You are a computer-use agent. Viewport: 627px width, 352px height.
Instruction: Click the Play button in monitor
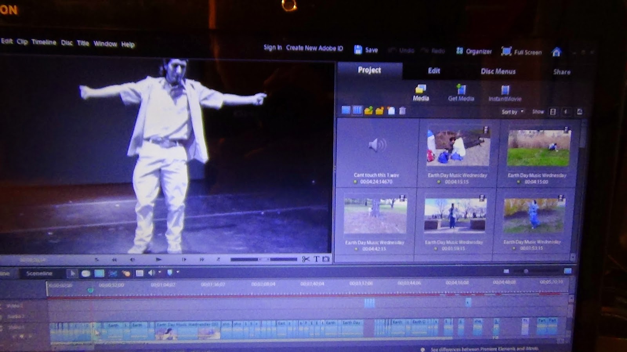[158, 259]
